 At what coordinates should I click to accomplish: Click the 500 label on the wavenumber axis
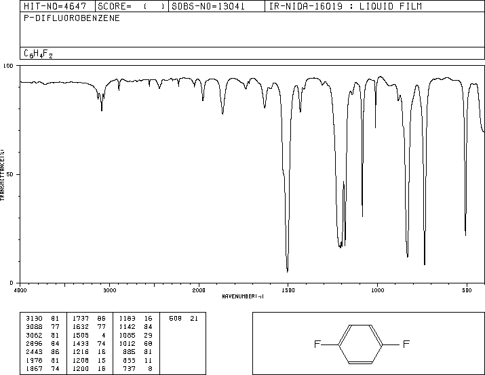(x=467, y=290)
